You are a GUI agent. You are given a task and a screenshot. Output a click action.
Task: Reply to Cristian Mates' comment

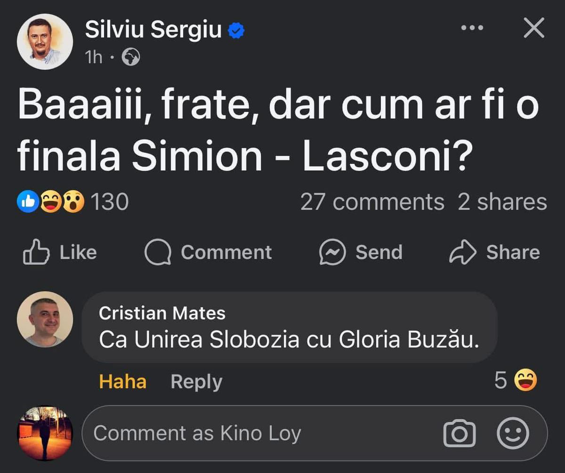(x=196, y=381)
